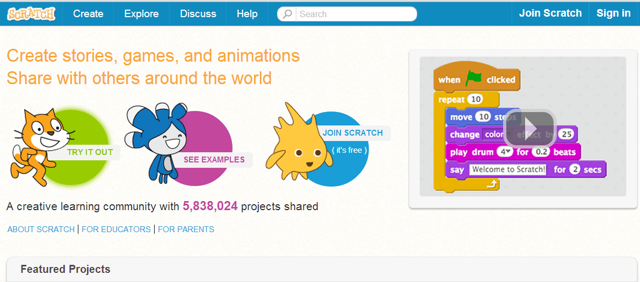Click the Sign in link
Screen dimensions: 640x282
(x=614, y=13)
